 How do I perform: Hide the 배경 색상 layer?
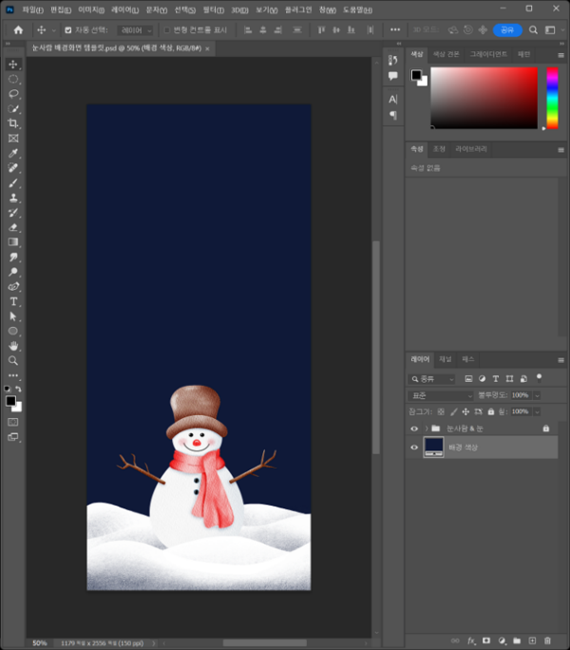tap(414, 448)
